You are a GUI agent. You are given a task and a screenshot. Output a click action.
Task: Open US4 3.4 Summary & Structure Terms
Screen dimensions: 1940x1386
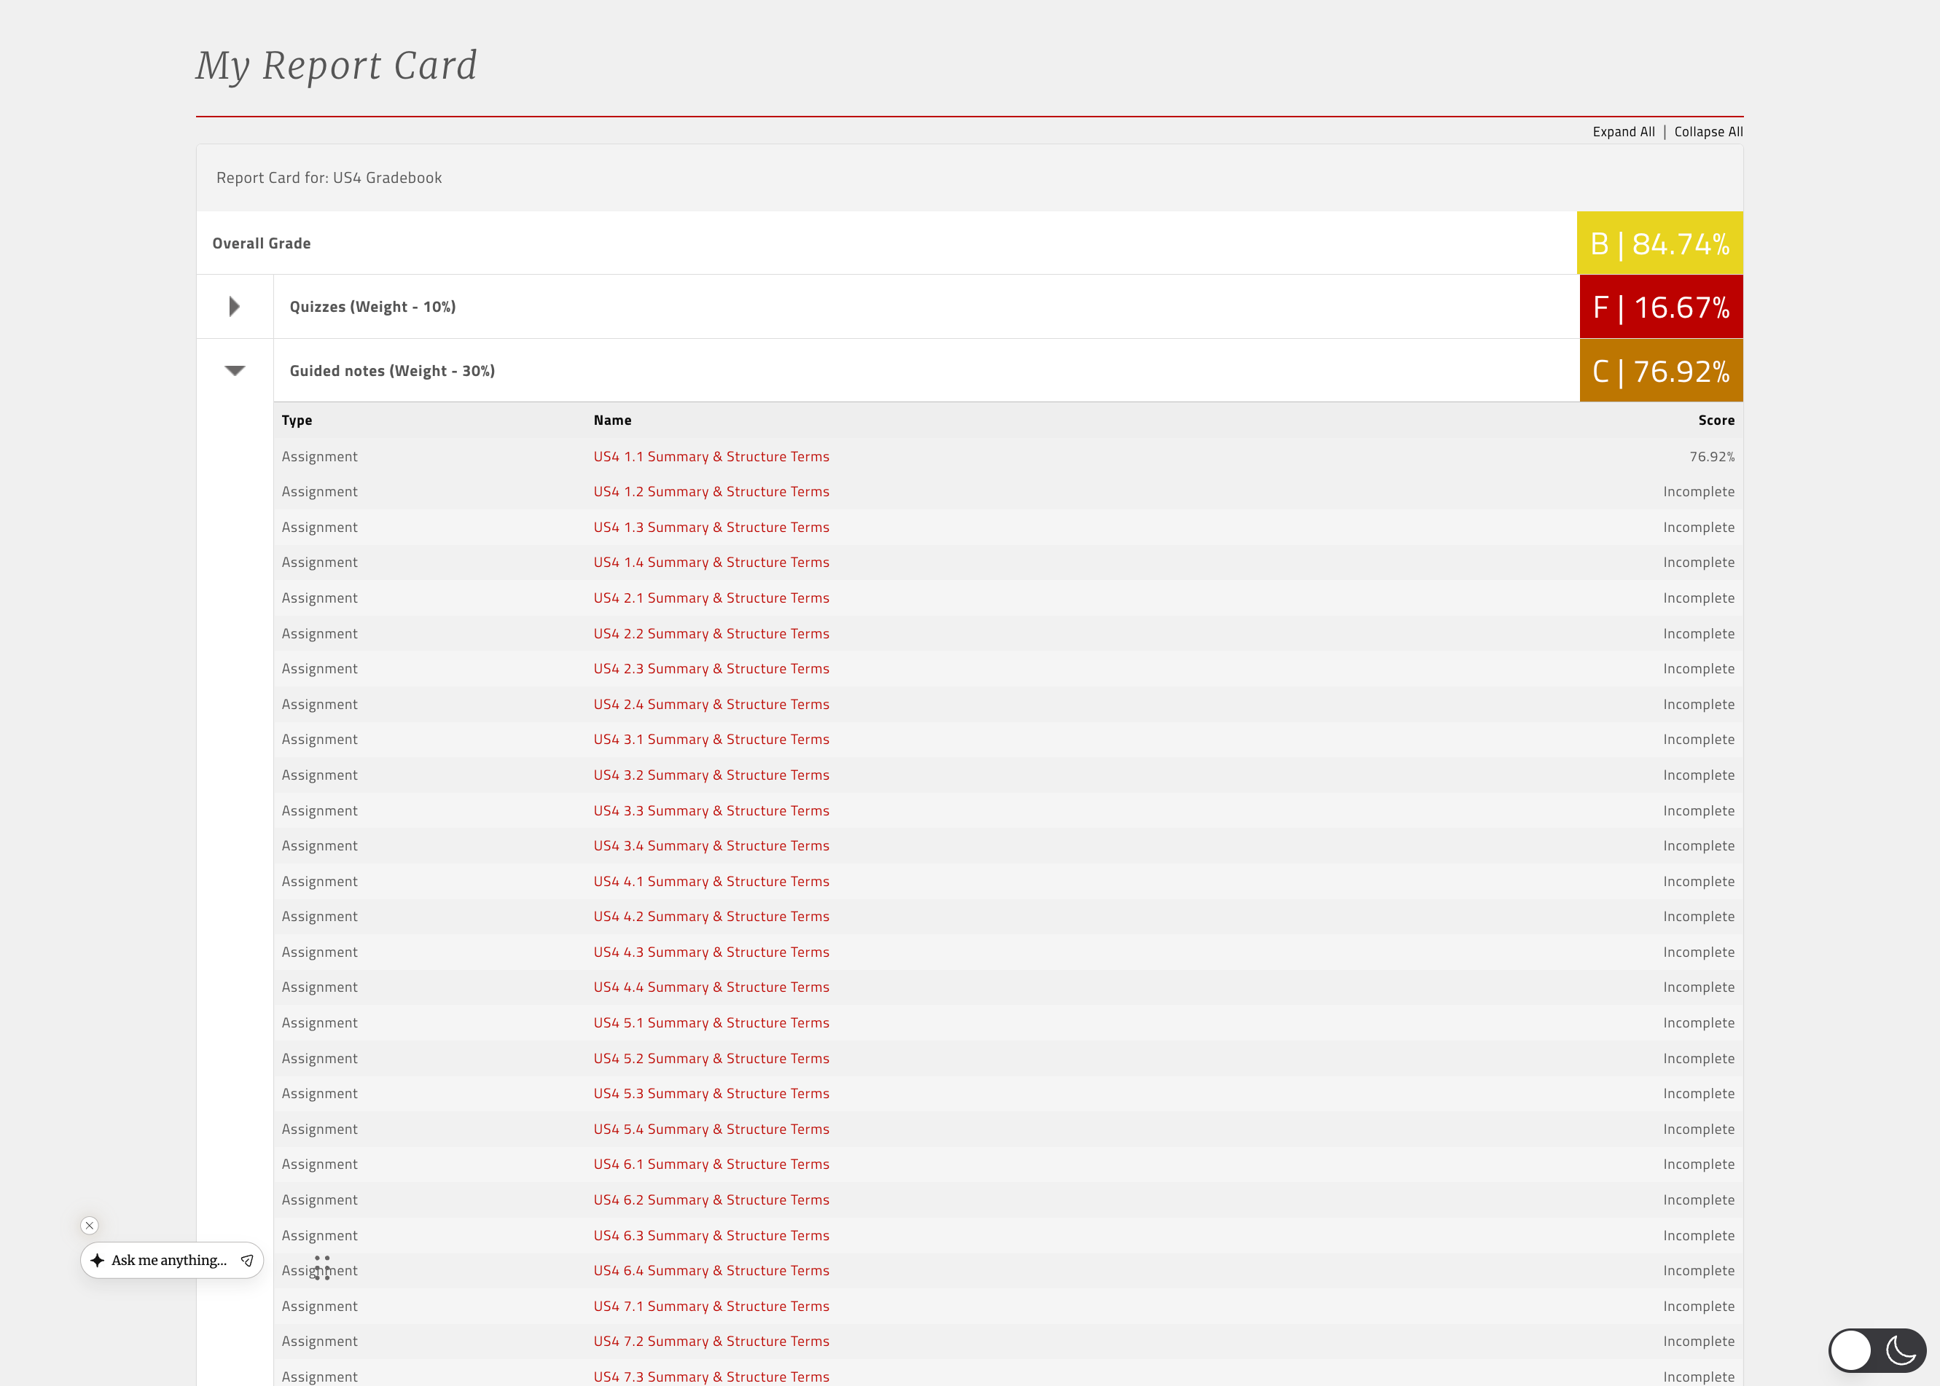(711, 846)
